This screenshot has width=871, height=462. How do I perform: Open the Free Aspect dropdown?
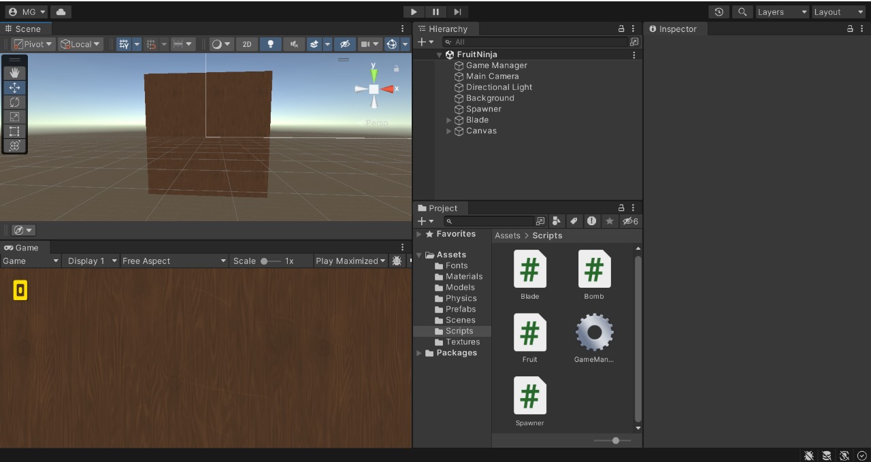click(174, 261)
